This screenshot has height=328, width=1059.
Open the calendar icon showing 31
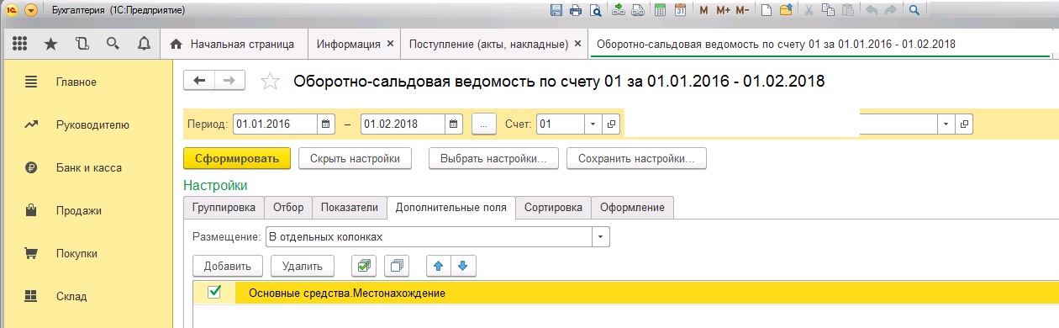pyautogui.click(x=681, y=10)
